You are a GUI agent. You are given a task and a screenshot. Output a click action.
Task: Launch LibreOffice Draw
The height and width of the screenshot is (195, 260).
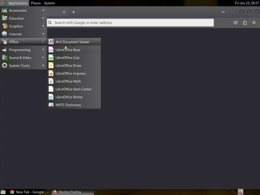click(74, 66)
